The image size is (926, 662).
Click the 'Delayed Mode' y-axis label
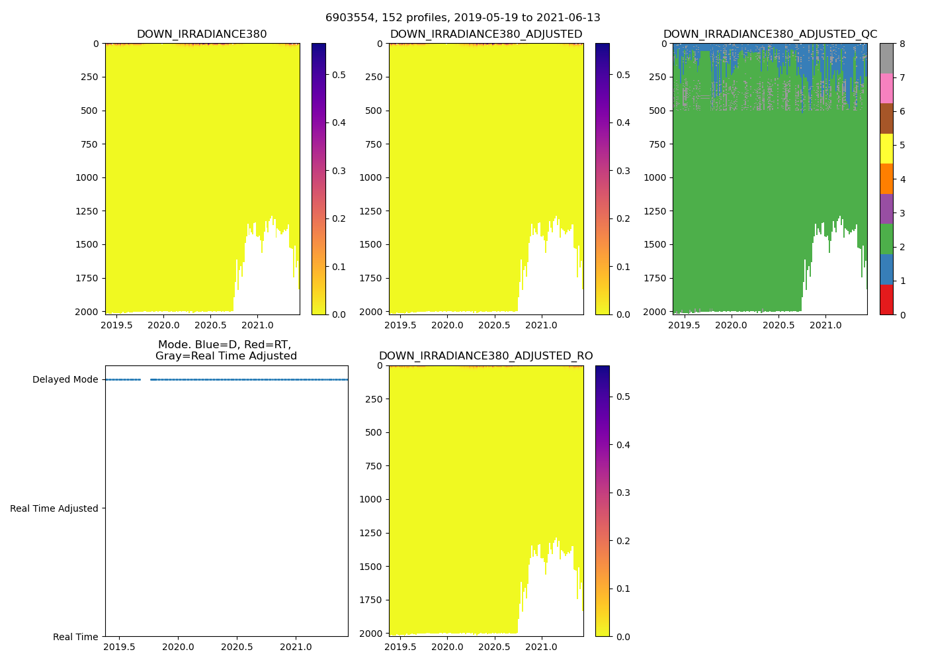click(x=65, y=380)
